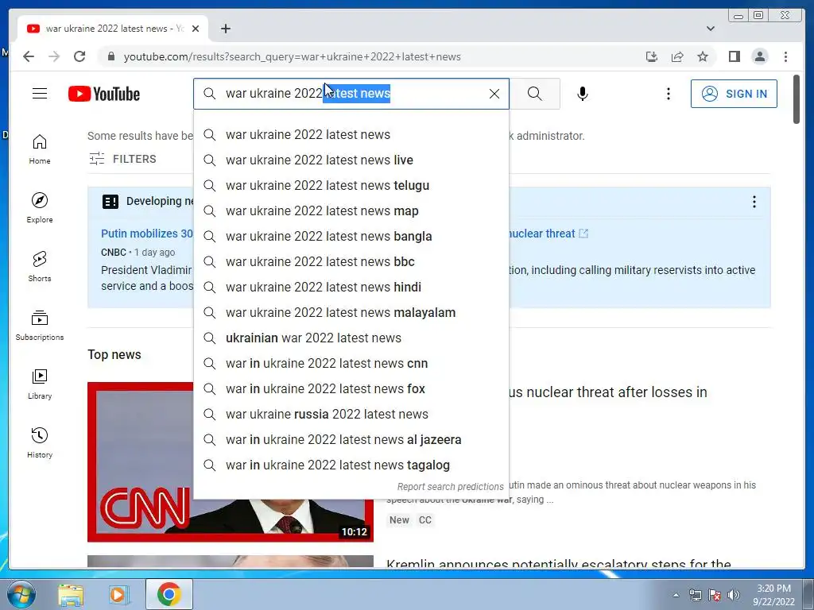This screenshot has height=610, width=814.
Task: Open the Developing news card three-dot menu
Action: pyautogui.click(x=754, y=202)
